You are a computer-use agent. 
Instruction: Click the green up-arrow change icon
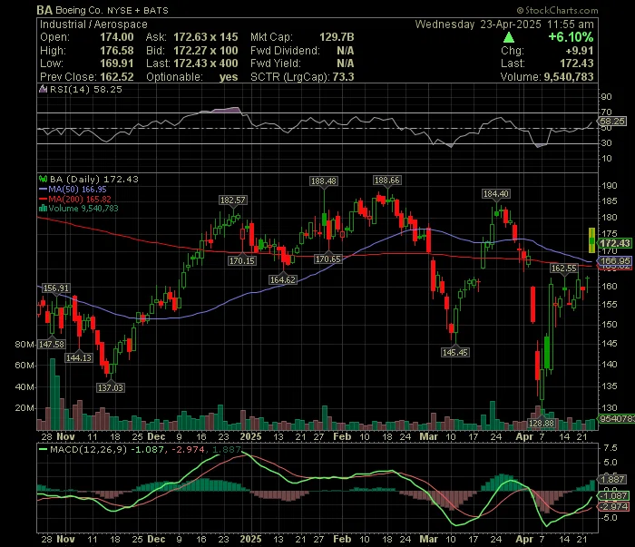coord(509,38)
